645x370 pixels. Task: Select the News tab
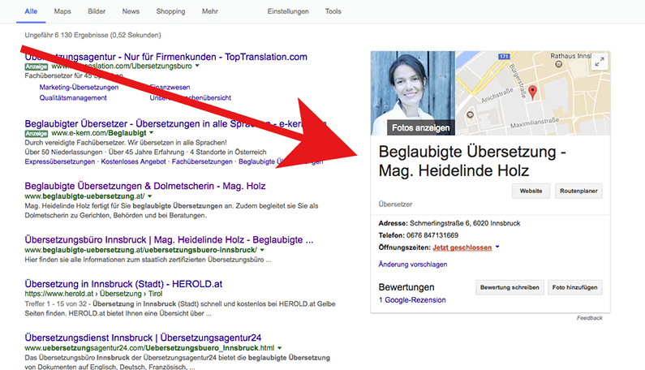[x=131, y=11]
